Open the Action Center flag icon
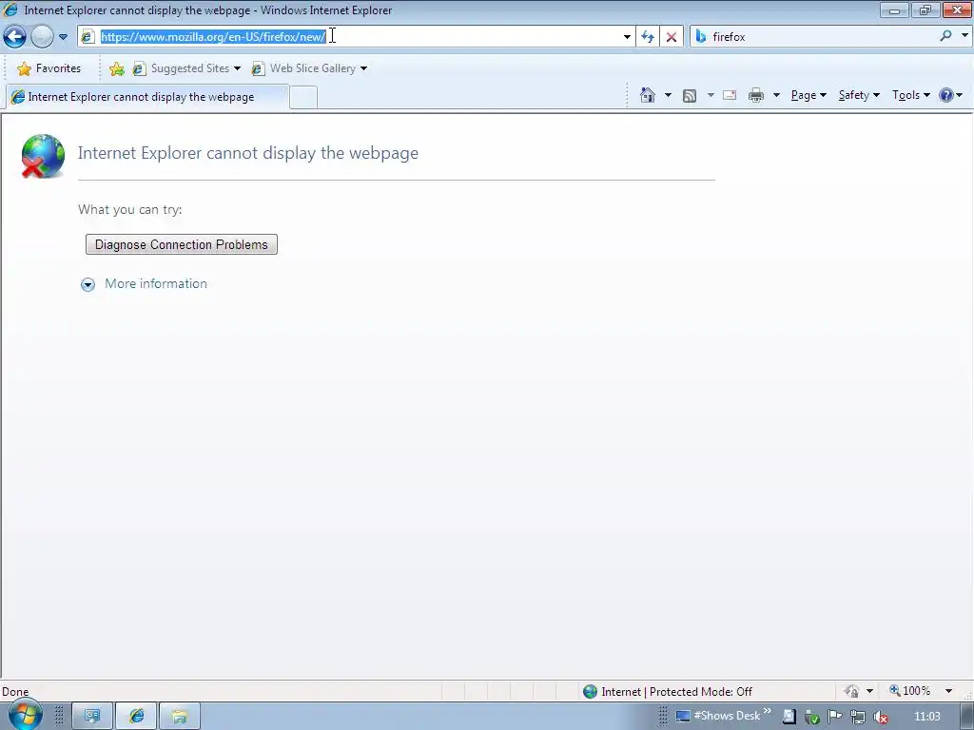This screenshot has height=730, width=974. coord(834,717)
